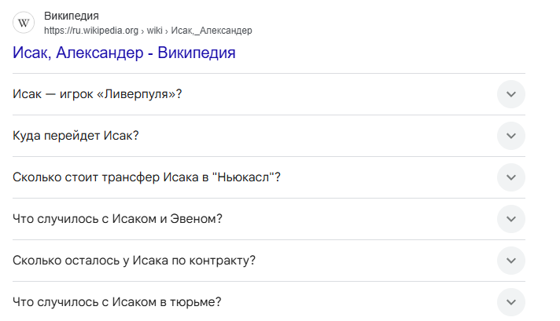Open question text 'Куда перейдет Исак?'
This screenshot has width=560, height=321.
[76, 136]
